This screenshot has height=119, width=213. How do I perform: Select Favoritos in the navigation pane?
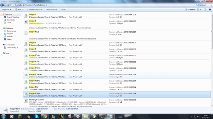(x=9, y=14)
